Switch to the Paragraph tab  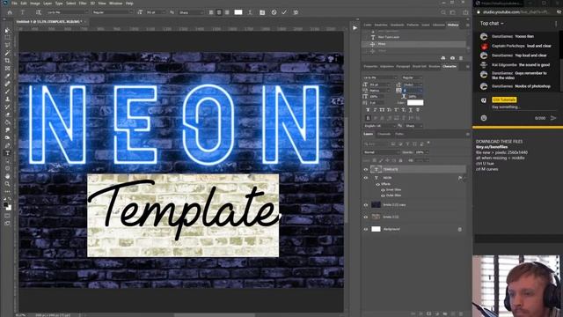[403, 67]
